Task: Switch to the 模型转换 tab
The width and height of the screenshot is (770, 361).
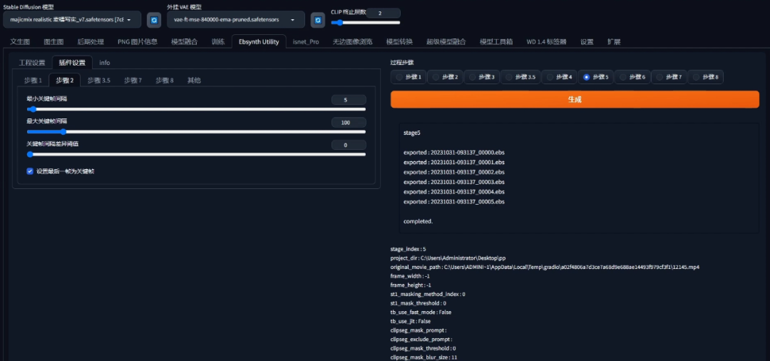Action: pos(399,42)
